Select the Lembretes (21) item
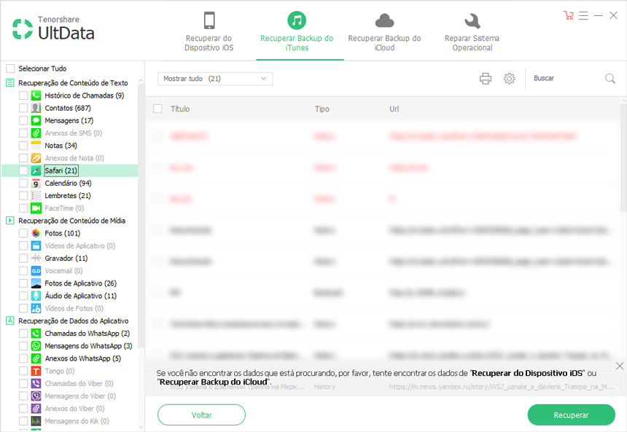 tap(68, 195)
